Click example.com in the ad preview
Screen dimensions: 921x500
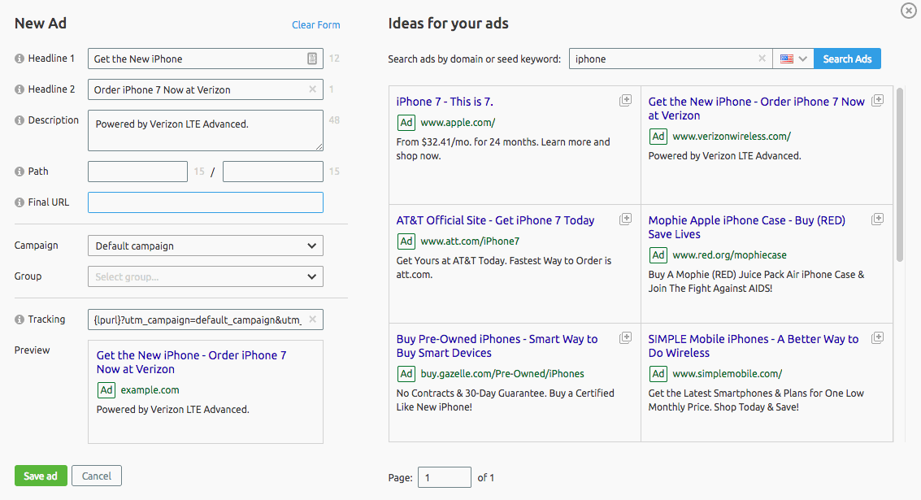click(x=150, y=390)
